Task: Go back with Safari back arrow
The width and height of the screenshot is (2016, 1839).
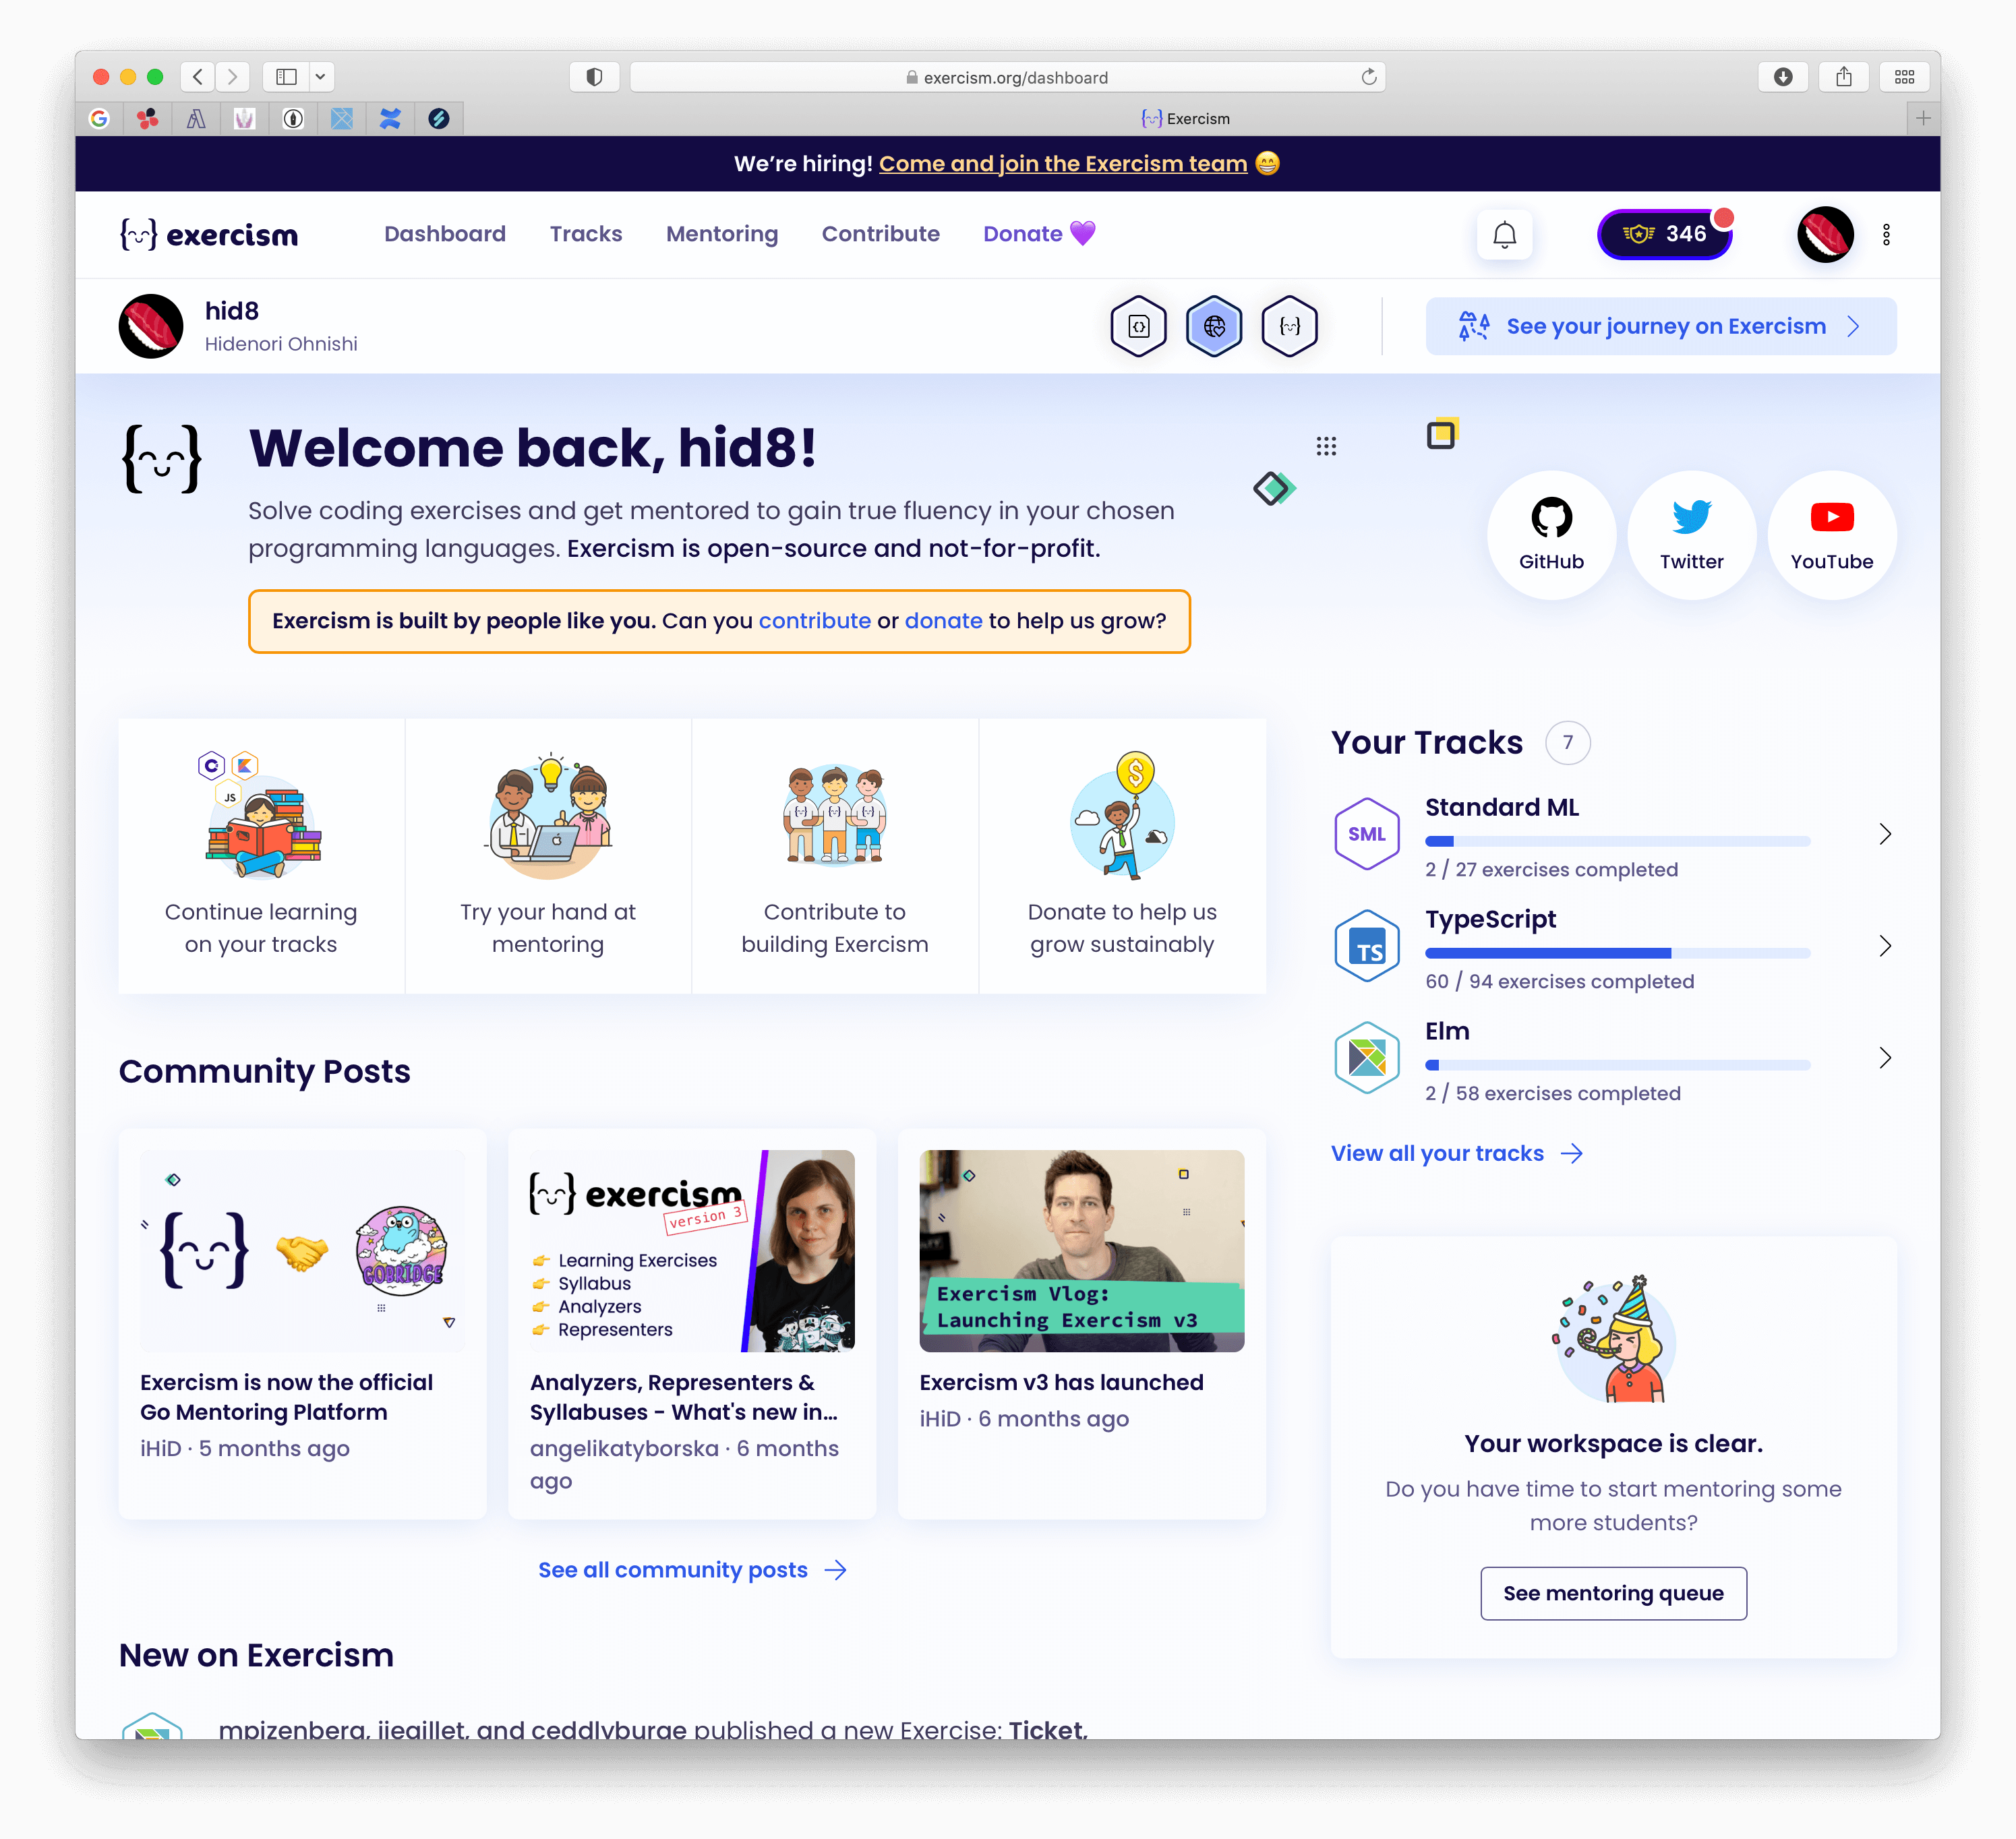Action: (198, 77)
